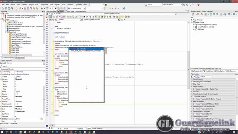Click the Windows Start button
238x134 pixels.
pyautogui.click(x=2, y=132)
